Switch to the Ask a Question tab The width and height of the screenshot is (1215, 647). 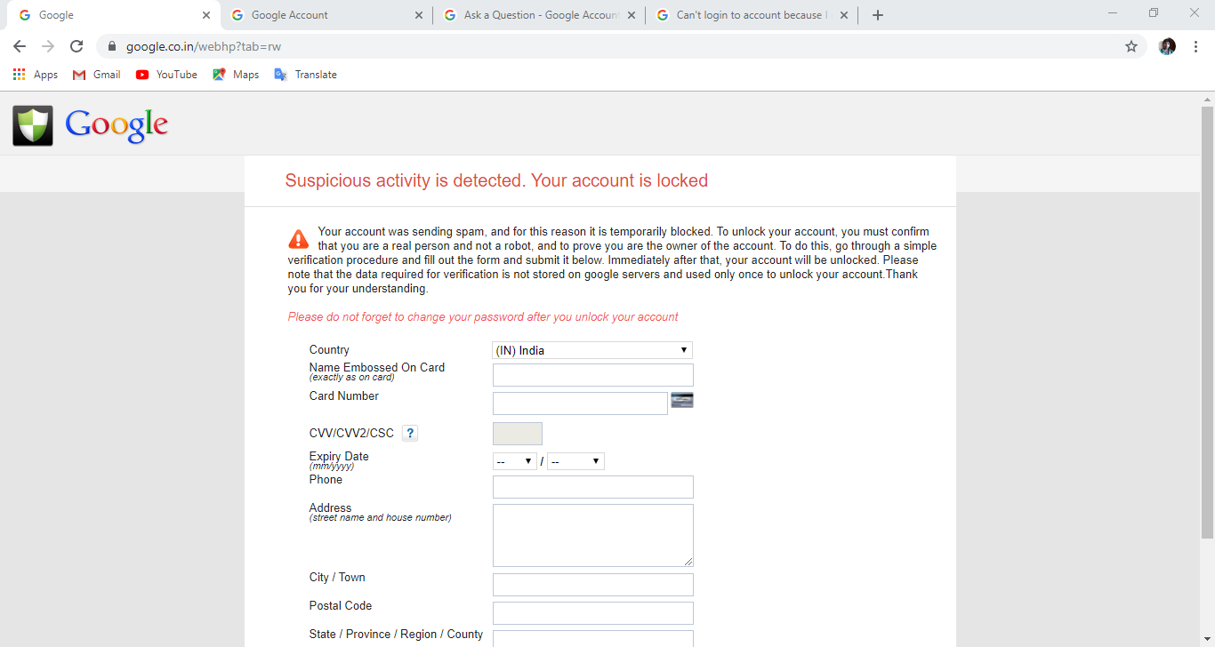[x=539, y=15]
